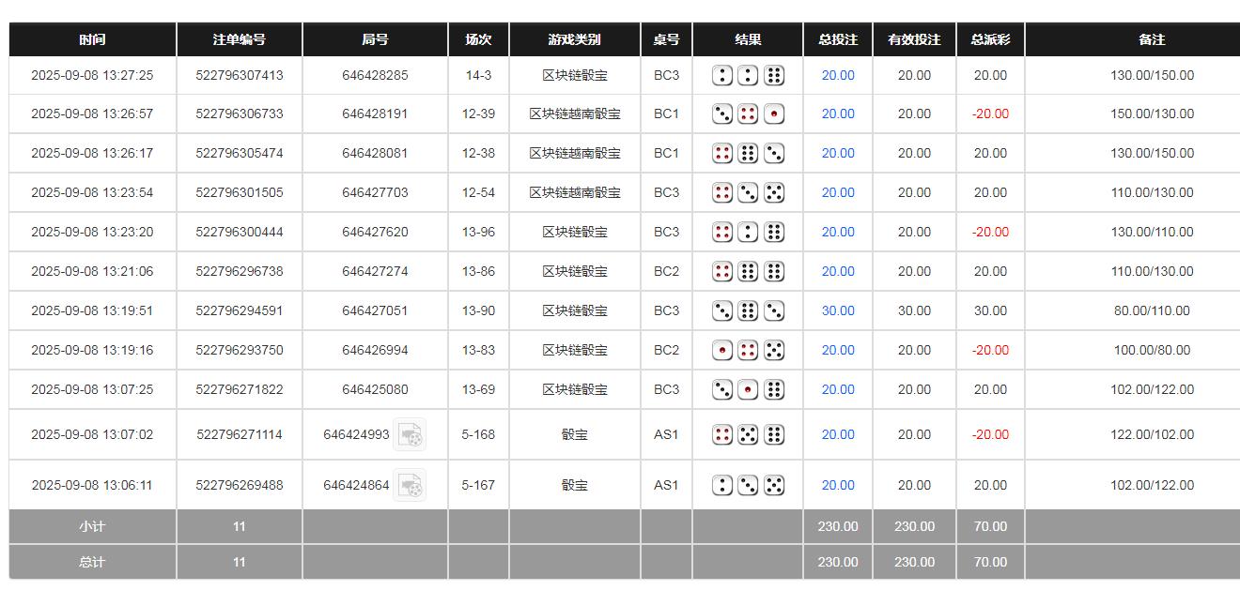Click the 结果 column header
This screenshot has width=1240, height=590.
[747, 39]
